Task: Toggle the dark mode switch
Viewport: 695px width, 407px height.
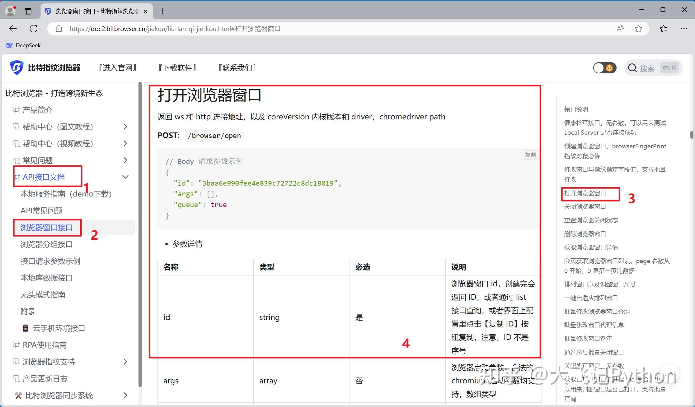Action: pos(604,68)
